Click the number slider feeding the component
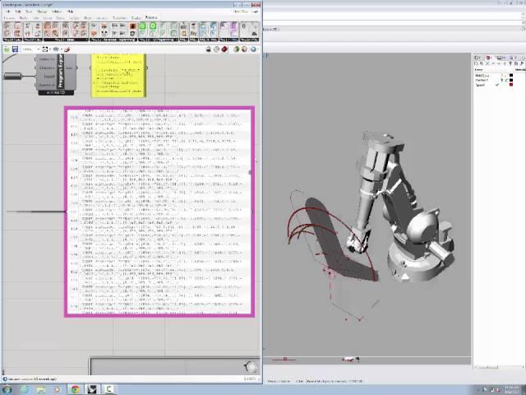Image resolution: width=526 pixels, height=395 pixels. (x=12, y=77)
